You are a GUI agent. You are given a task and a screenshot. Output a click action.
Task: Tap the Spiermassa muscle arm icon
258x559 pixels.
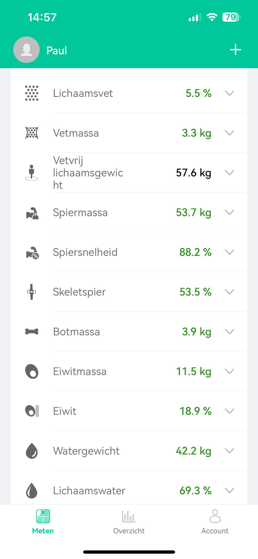click(32, 213)
